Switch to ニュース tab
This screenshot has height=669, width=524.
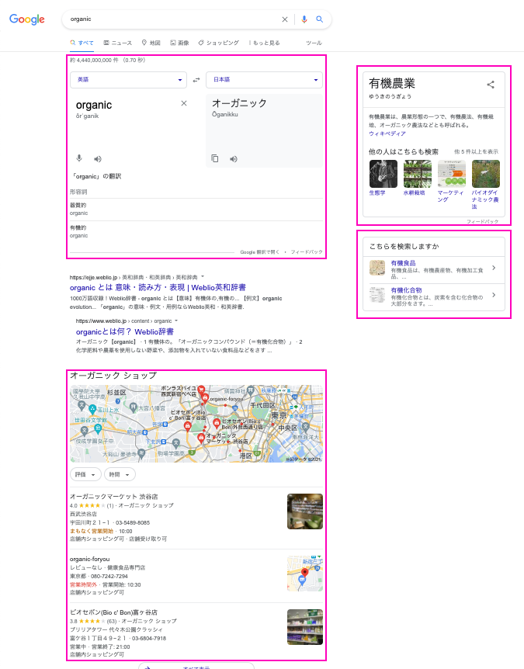tap(118, 43)
